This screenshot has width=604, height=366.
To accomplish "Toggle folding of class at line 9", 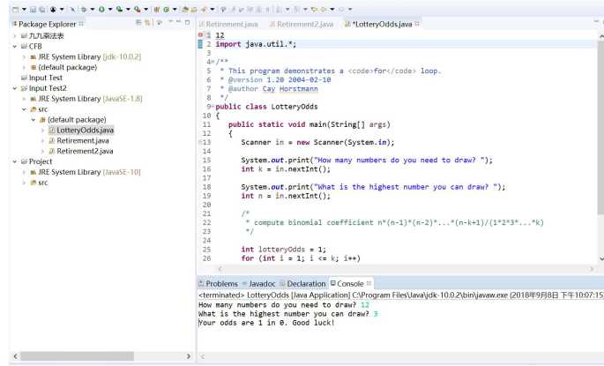I will pyautogui.click(x=213, y=107).
